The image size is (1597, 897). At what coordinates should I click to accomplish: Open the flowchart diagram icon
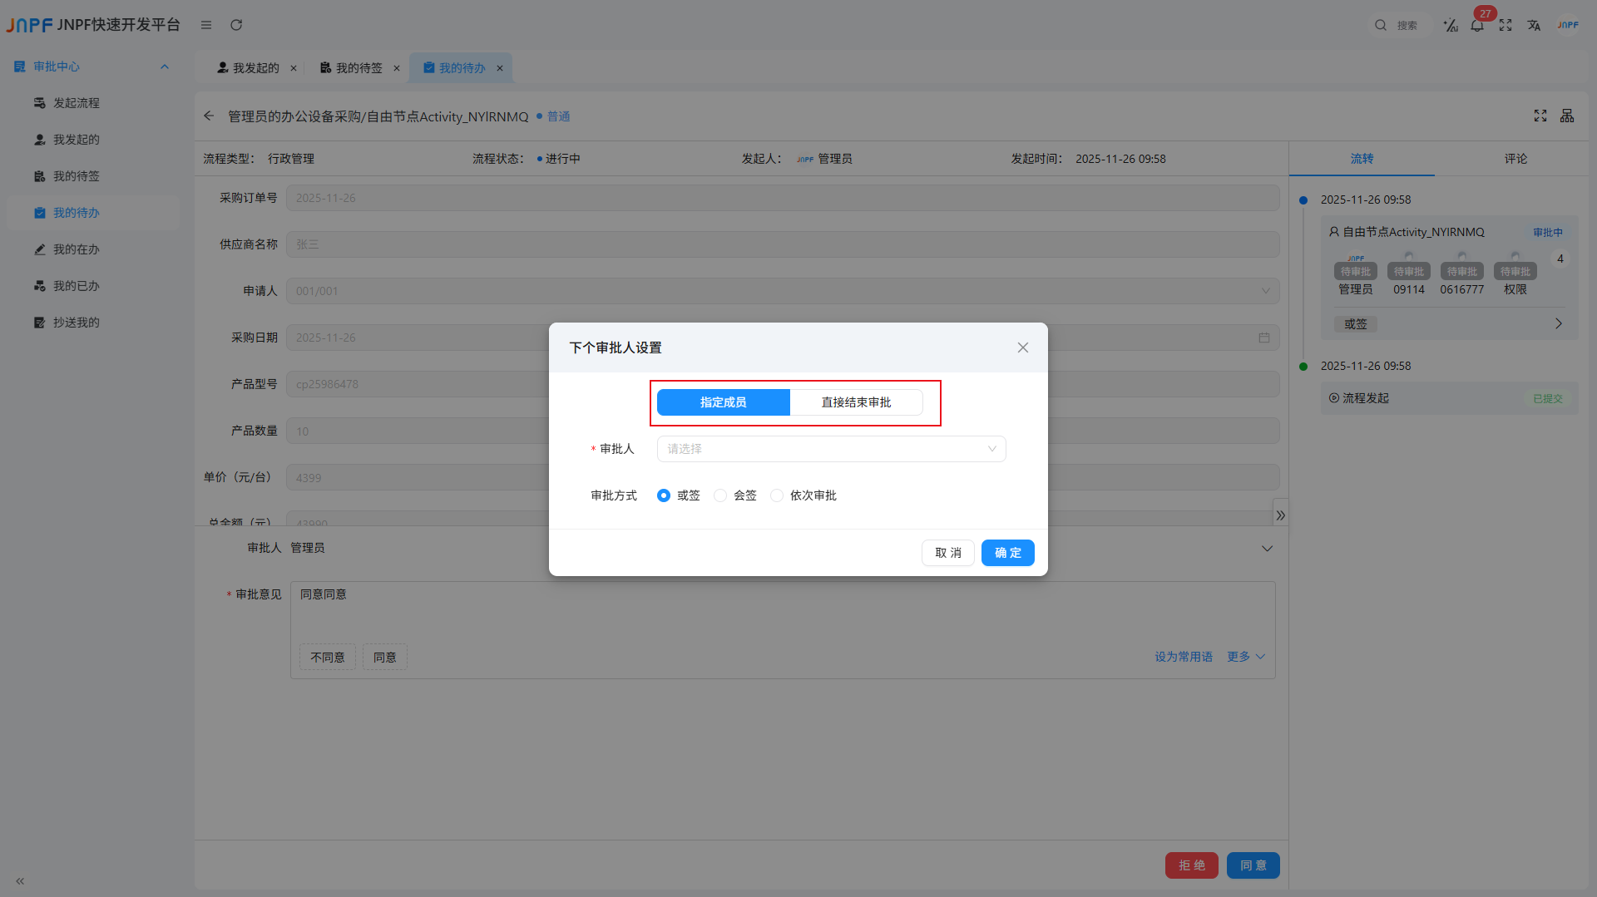(1567, 116)
